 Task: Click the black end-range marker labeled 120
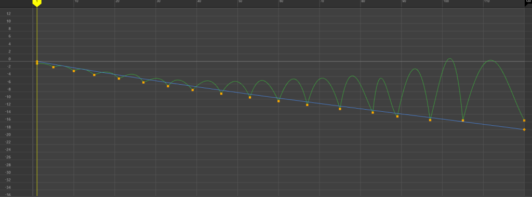[528, 3]
